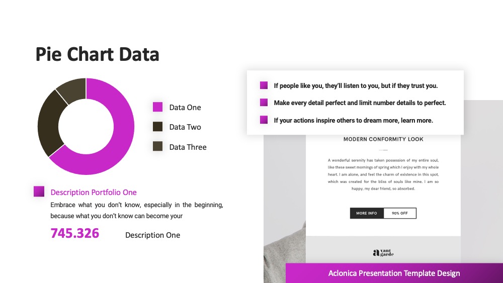The width and height of the screenshot is (503, 283).
Task: Click the Data One legend color square
Action: point(157,107)
